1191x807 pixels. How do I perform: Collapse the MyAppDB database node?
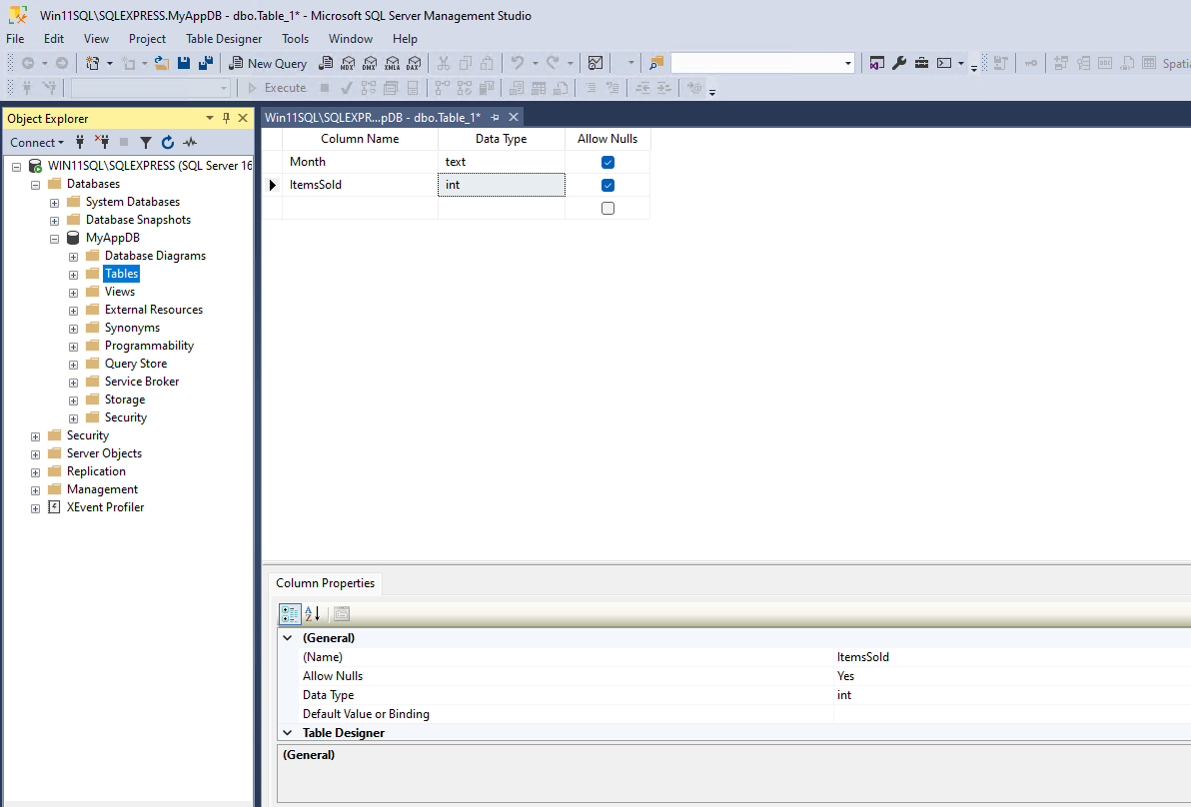coord(55,239)
